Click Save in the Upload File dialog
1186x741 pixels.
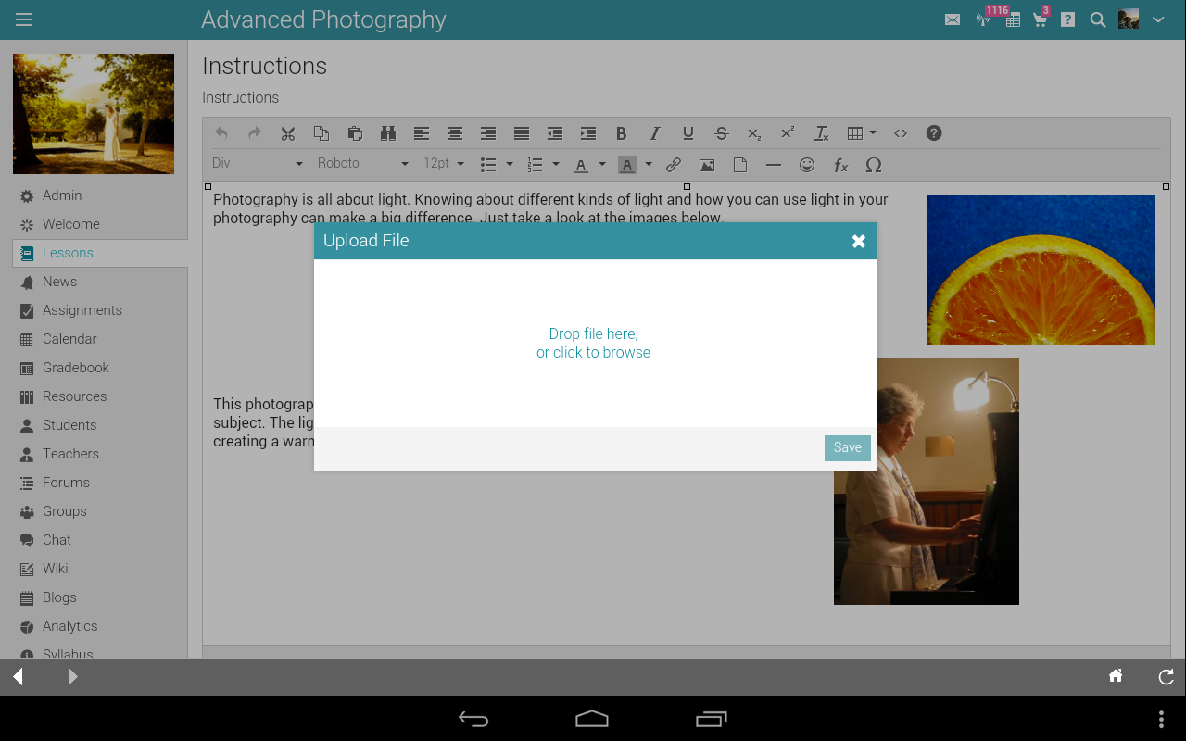tap(847, 447)
